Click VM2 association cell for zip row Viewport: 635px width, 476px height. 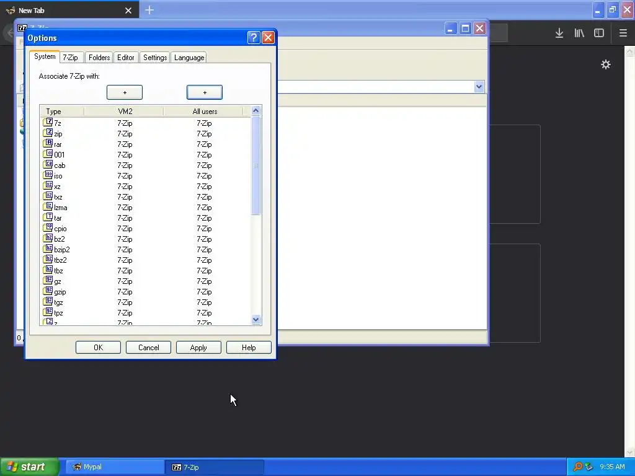tap(125, 134)
